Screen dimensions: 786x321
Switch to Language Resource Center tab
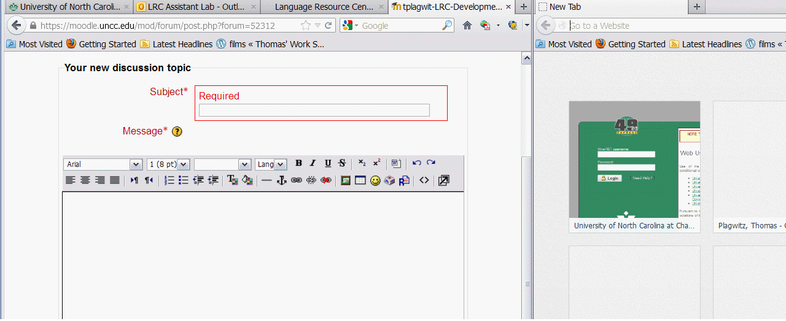[x=323, y=7]
